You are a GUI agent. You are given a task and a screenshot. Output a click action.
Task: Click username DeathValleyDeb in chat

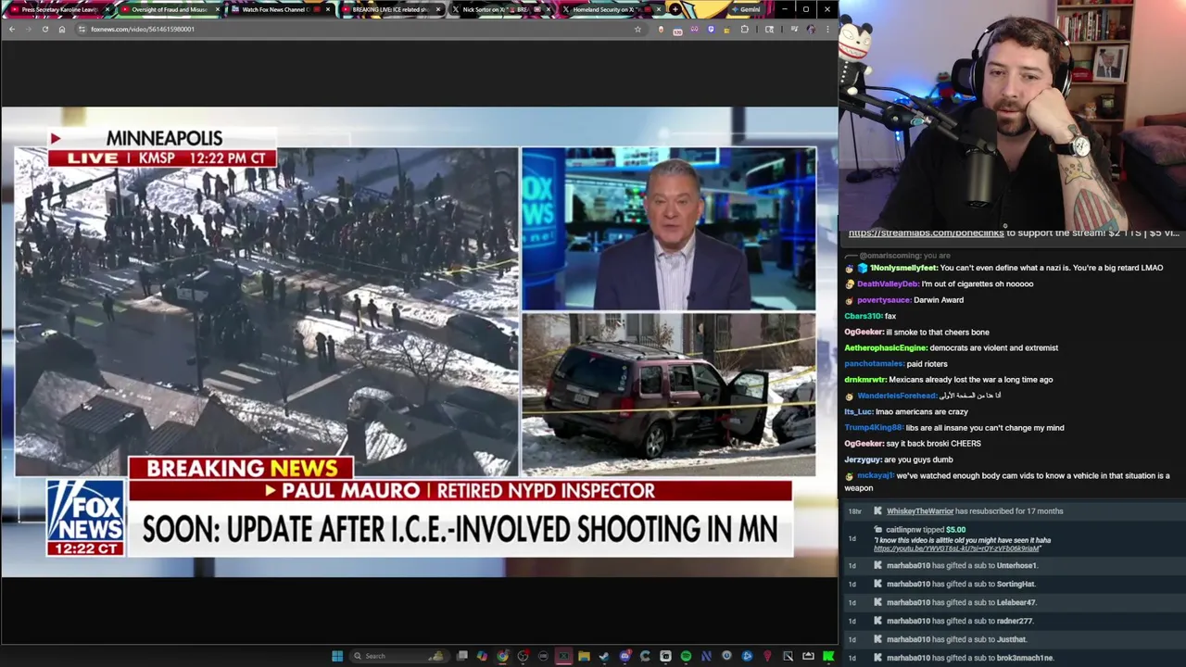888,283
